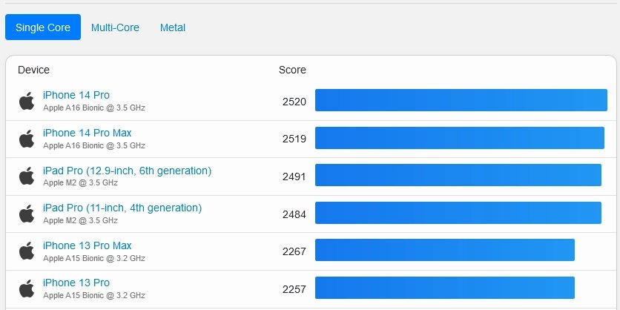Click the score value 2267

pos(294,251)
